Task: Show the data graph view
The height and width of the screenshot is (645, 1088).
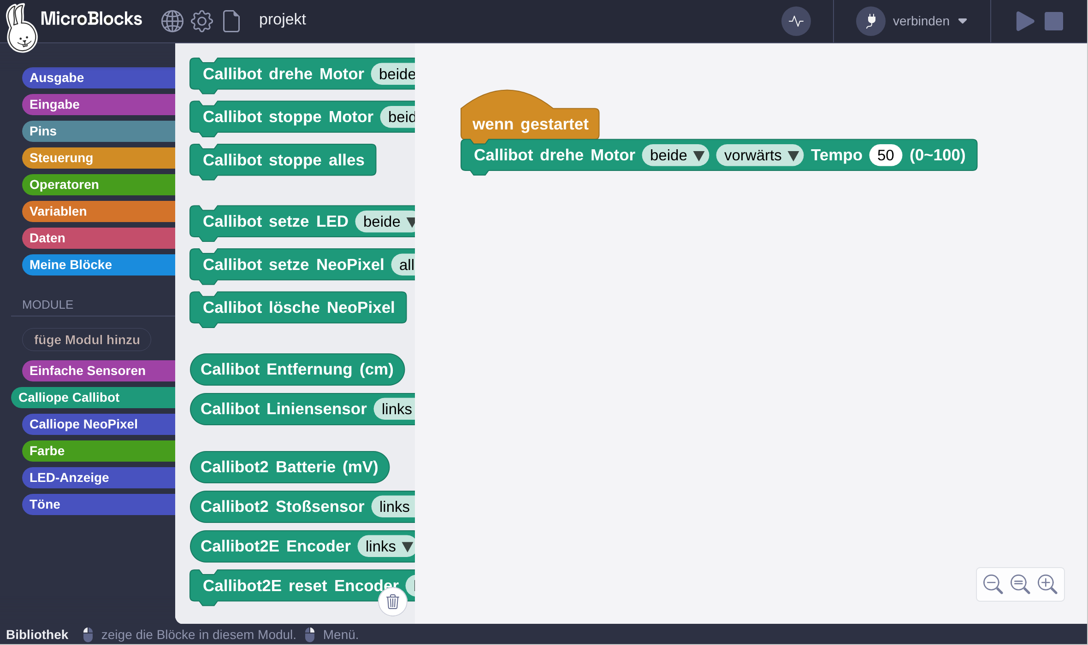Action: coord(796,21)
